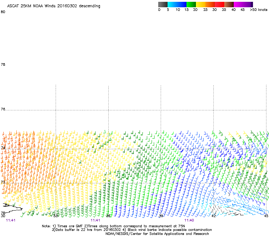Image resolution: width=269 pixels, height=236 pixels.
Task: Click the latitude label 74
Action: point(3,148)
